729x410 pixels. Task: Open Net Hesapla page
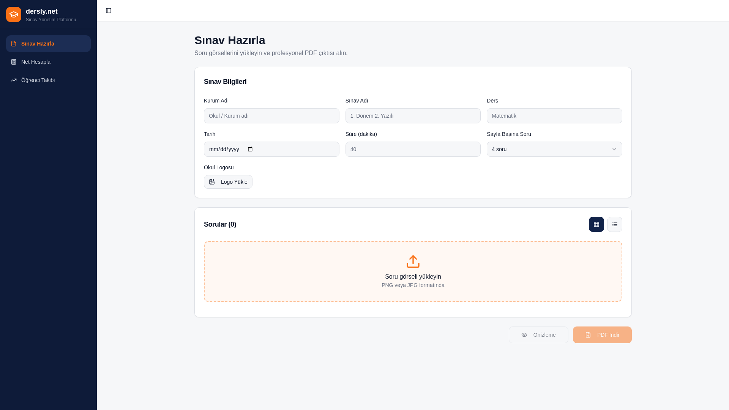[48, 62]
